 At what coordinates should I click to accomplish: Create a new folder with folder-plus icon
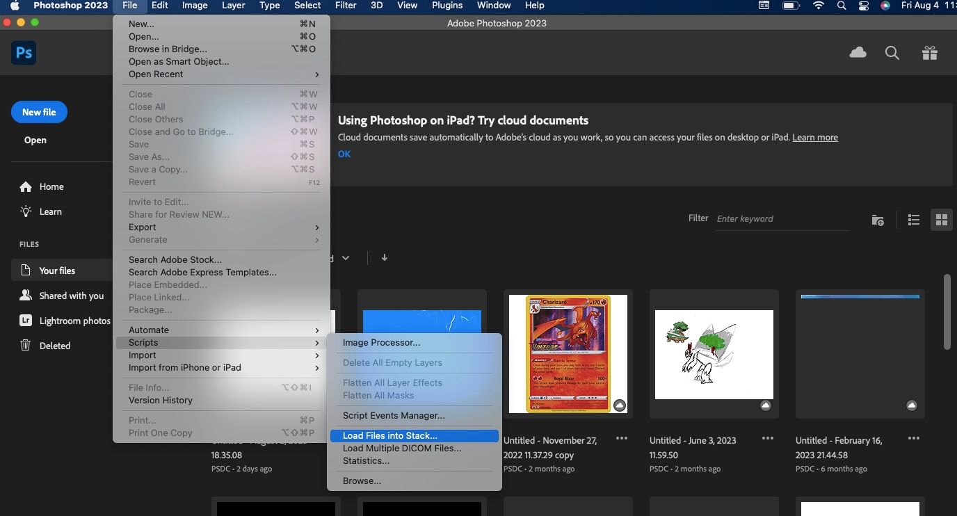878,220
